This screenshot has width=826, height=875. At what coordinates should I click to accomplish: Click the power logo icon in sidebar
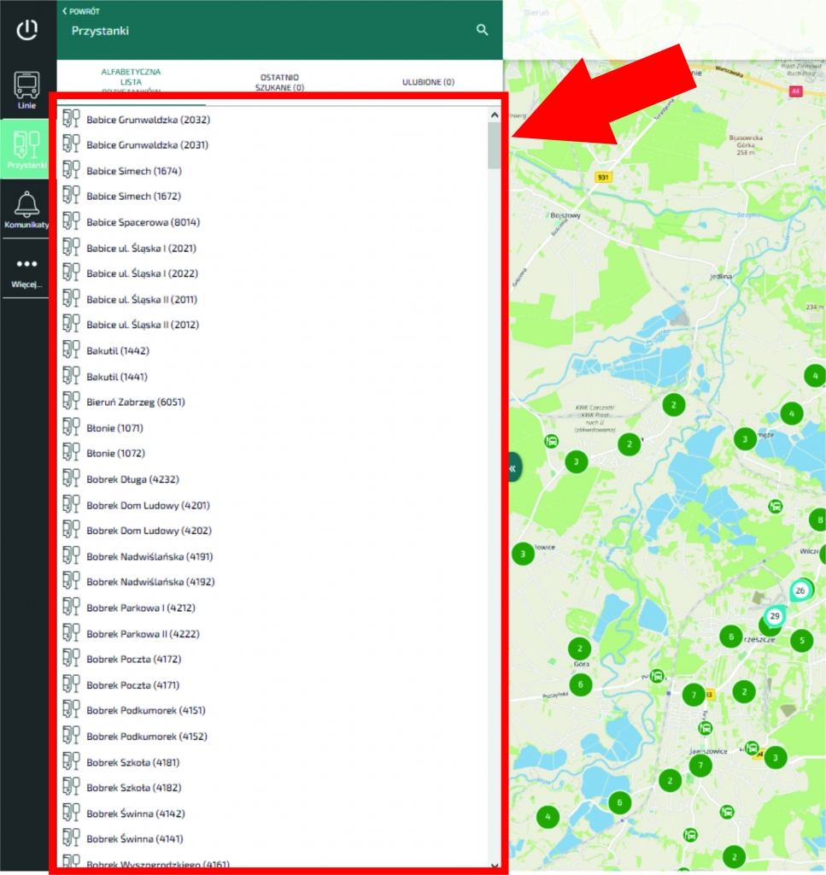pyautogui.click(x=27, y=30)
